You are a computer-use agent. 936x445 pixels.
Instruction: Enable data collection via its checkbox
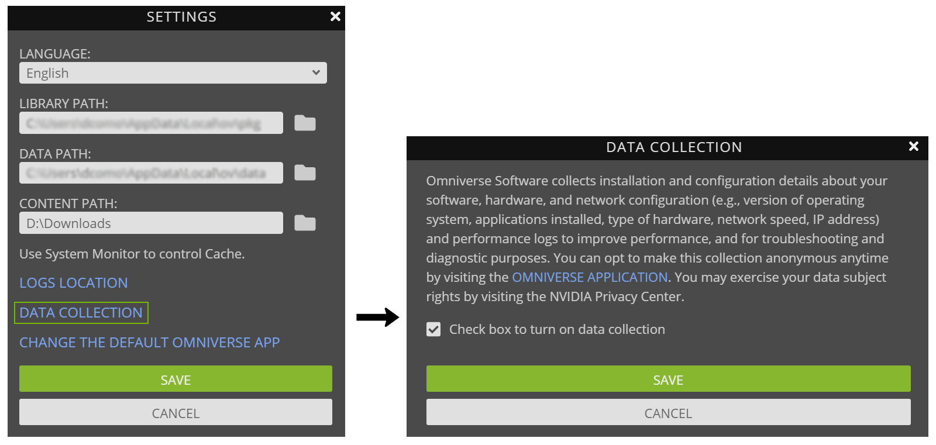pos(433,329)
